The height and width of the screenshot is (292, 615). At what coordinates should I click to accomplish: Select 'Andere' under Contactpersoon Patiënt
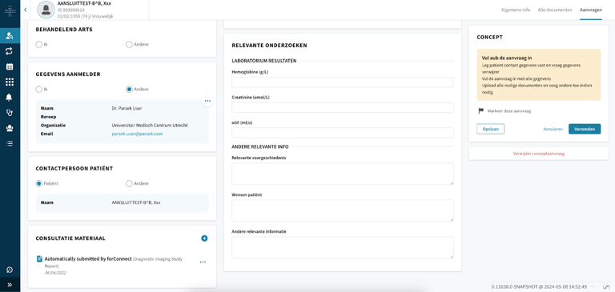pyautogui.click(x=129, y=183)
